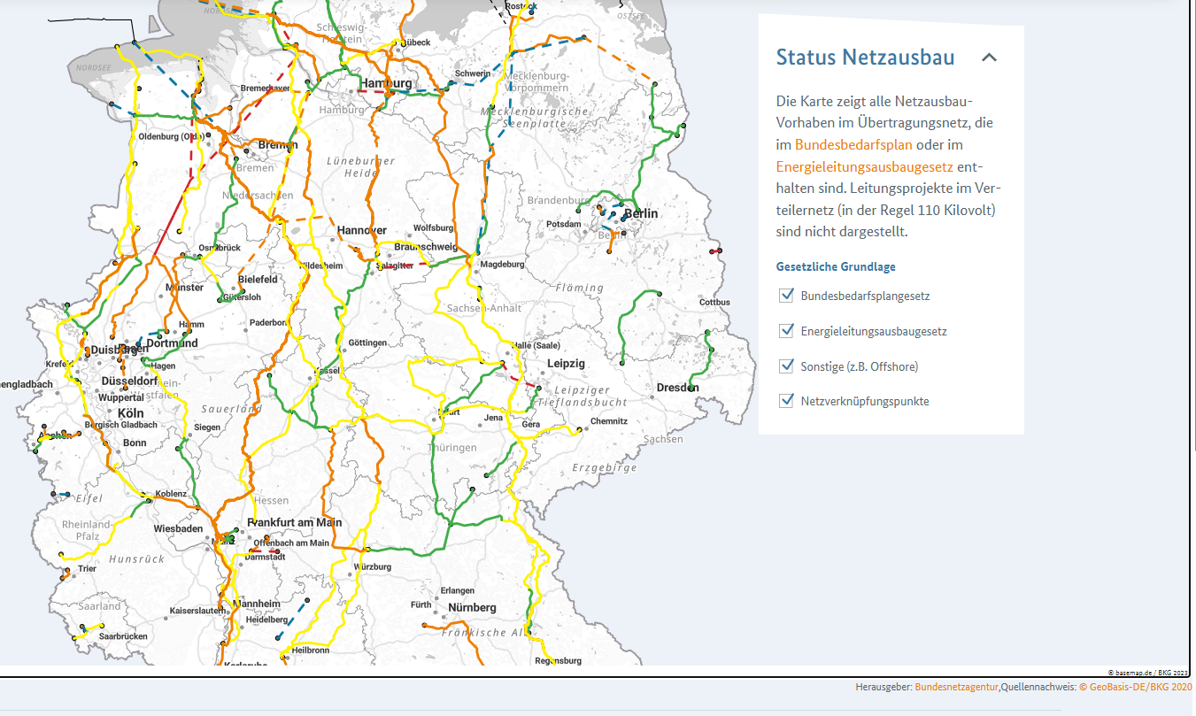Disable the Sonstige (z.B. Offshore) checkbox
This screenshot has width=1196, height=716.
point(786,366)
